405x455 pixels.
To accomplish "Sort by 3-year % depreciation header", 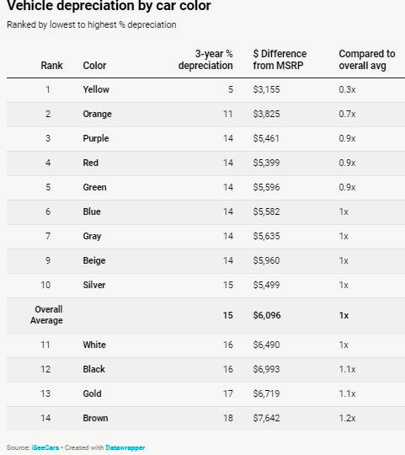I will (205, 60).
